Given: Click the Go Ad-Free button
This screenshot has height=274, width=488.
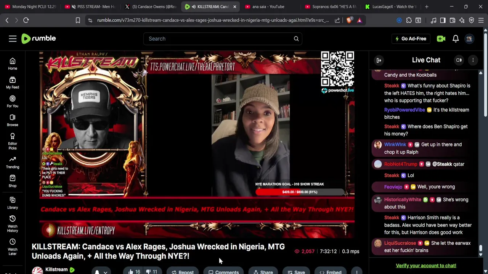Looking at the screenshot, I should (411, 38).
